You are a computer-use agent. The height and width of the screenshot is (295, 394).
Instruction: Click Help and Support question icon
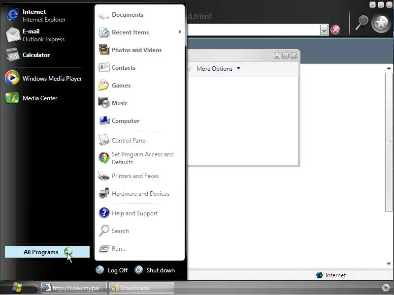coord(104,213)
